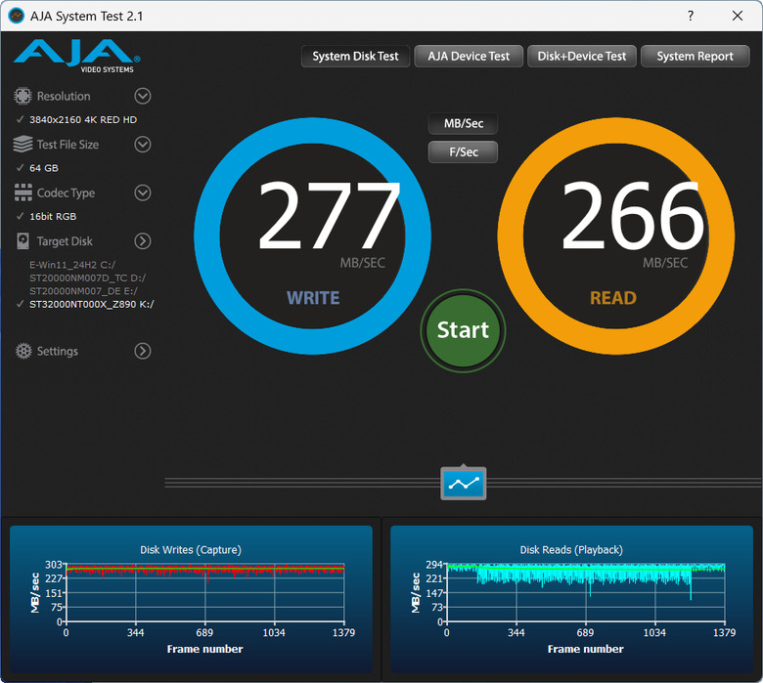
Task: Click the Target Disk drive icon
Action: (x=22, y=241)
